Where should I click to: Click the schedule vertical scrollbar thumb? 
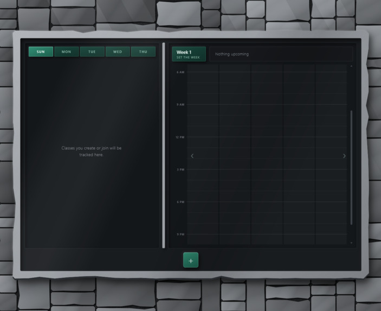[351, 167]
